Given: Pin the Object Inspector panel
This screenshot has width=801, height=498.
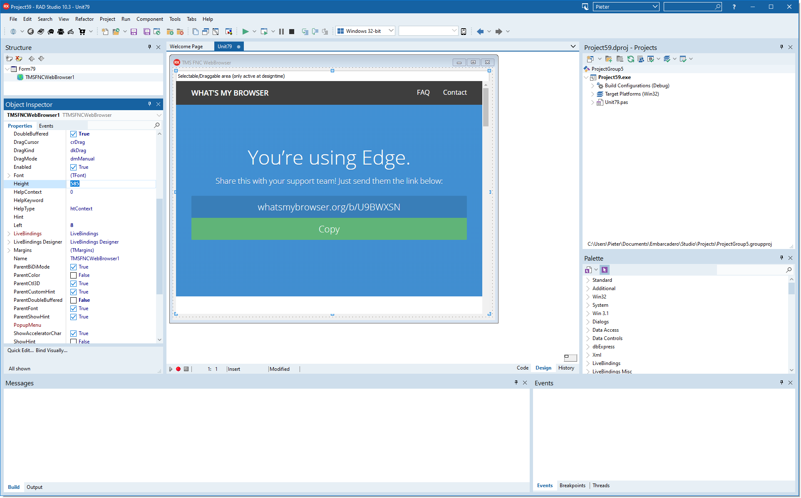Looking at the screenshot, I should tap(149, 104).
